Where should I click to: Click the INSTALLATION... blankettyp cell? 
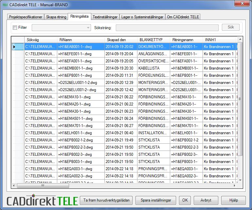point(153,133)
